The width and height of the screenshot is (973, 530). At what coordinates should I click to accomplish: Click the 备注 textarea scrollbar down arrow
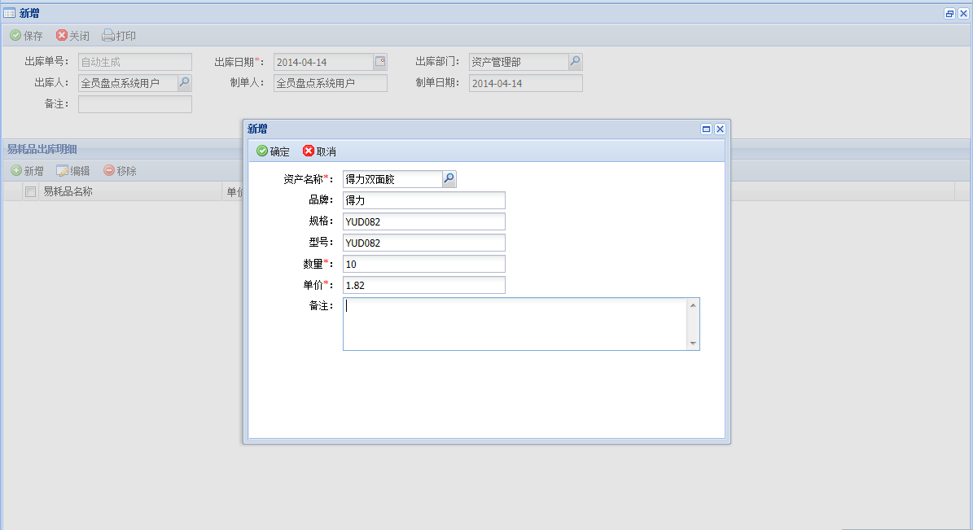pos(693,344)
